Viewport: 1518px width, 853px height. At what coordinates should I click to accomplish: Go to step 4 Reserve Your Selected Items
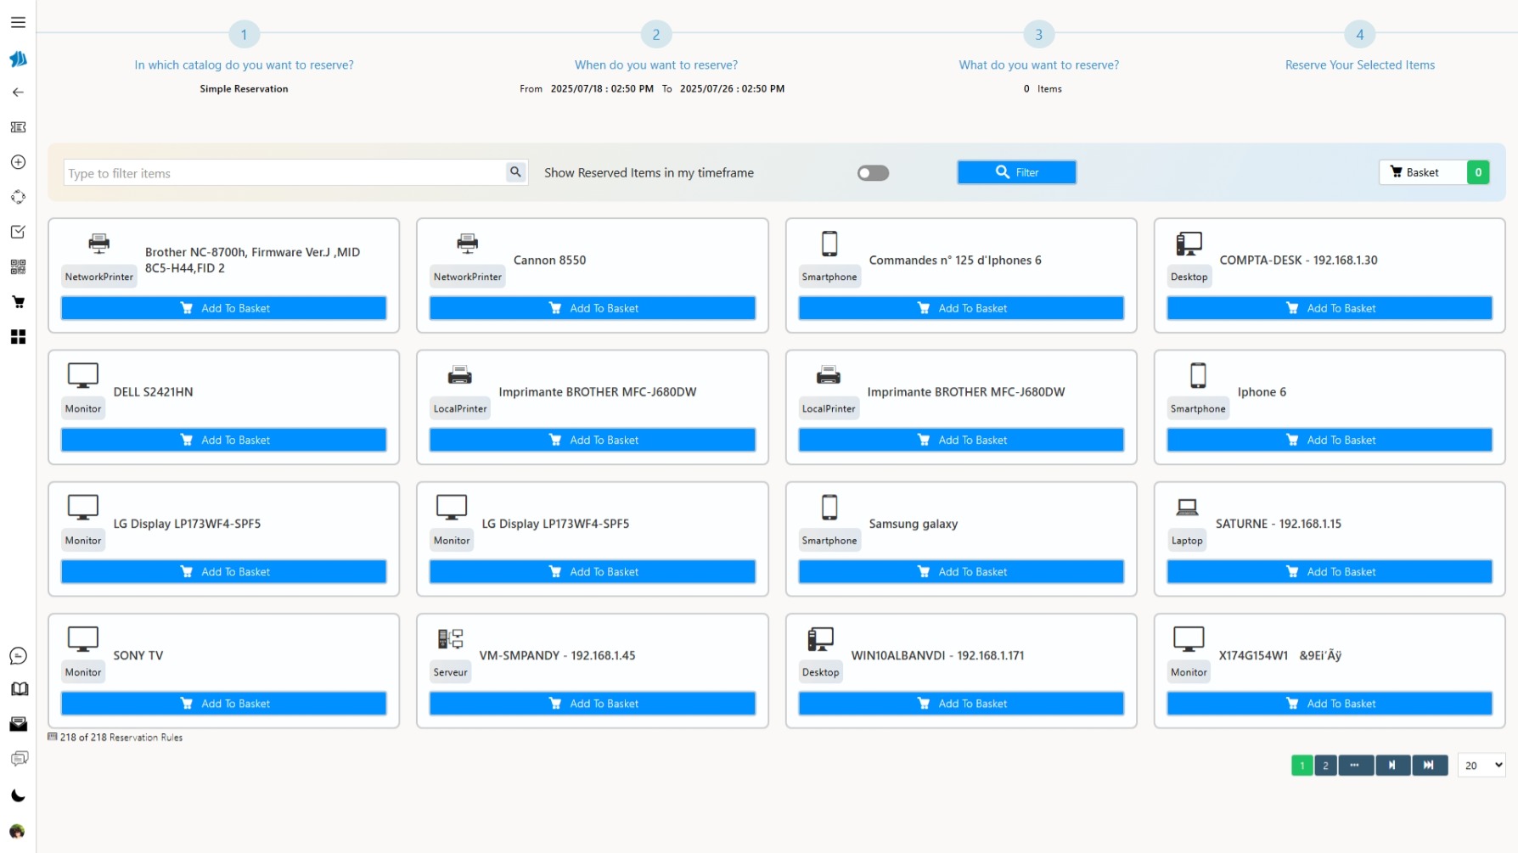click(1359, 35)
